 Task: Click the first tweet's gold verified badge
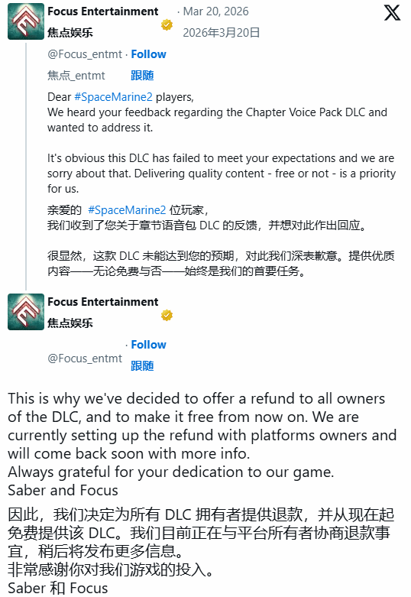click(167, 25)
